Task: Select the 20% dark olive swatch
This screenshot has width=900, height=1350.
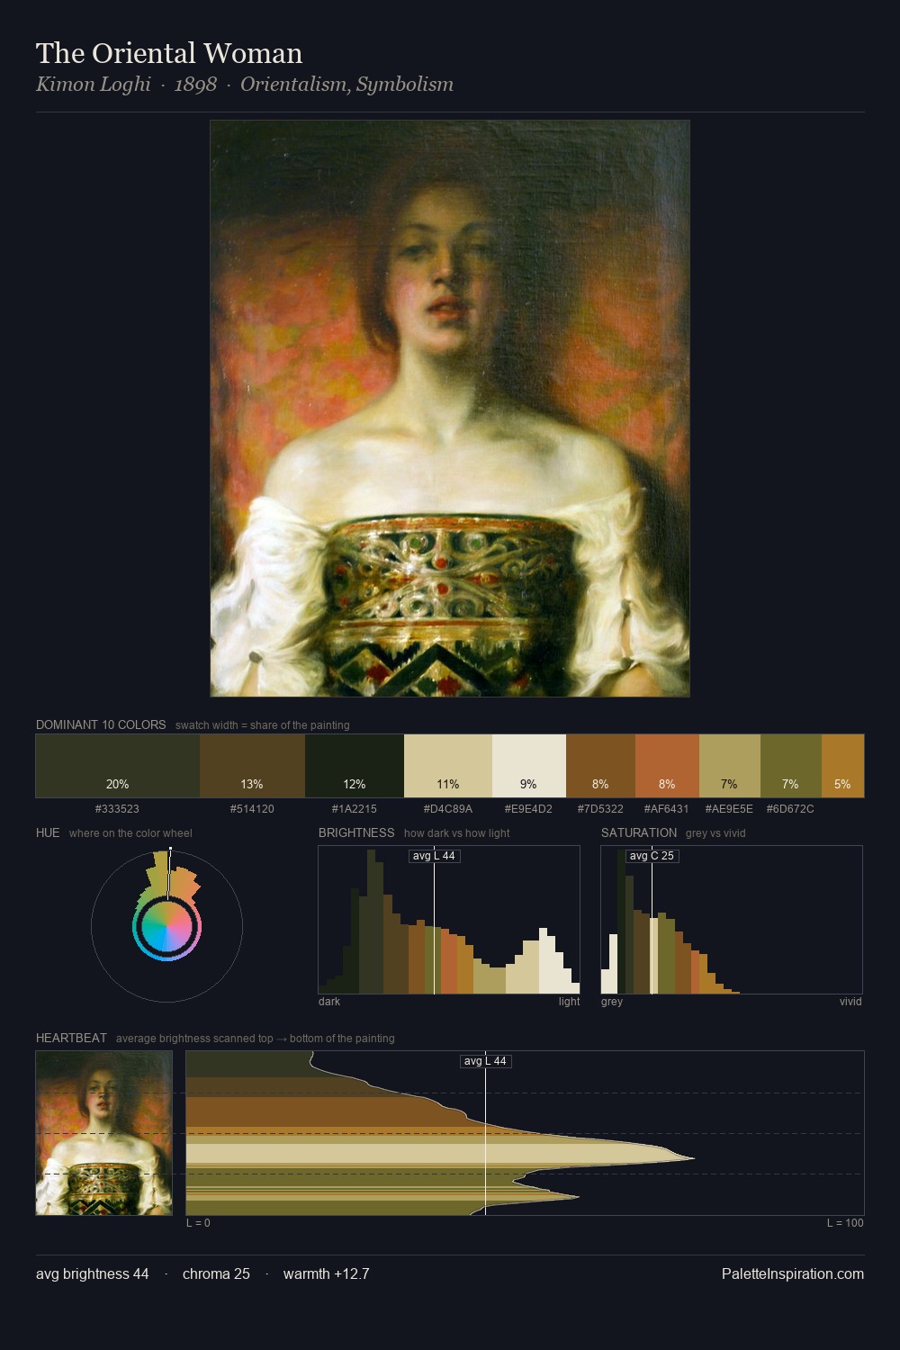Action: [x=118, y=766]
